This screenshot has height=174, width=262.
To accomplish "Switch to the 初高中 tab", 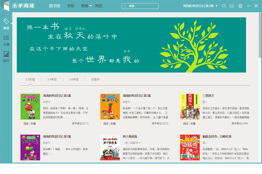I will [x=95, y=80].
